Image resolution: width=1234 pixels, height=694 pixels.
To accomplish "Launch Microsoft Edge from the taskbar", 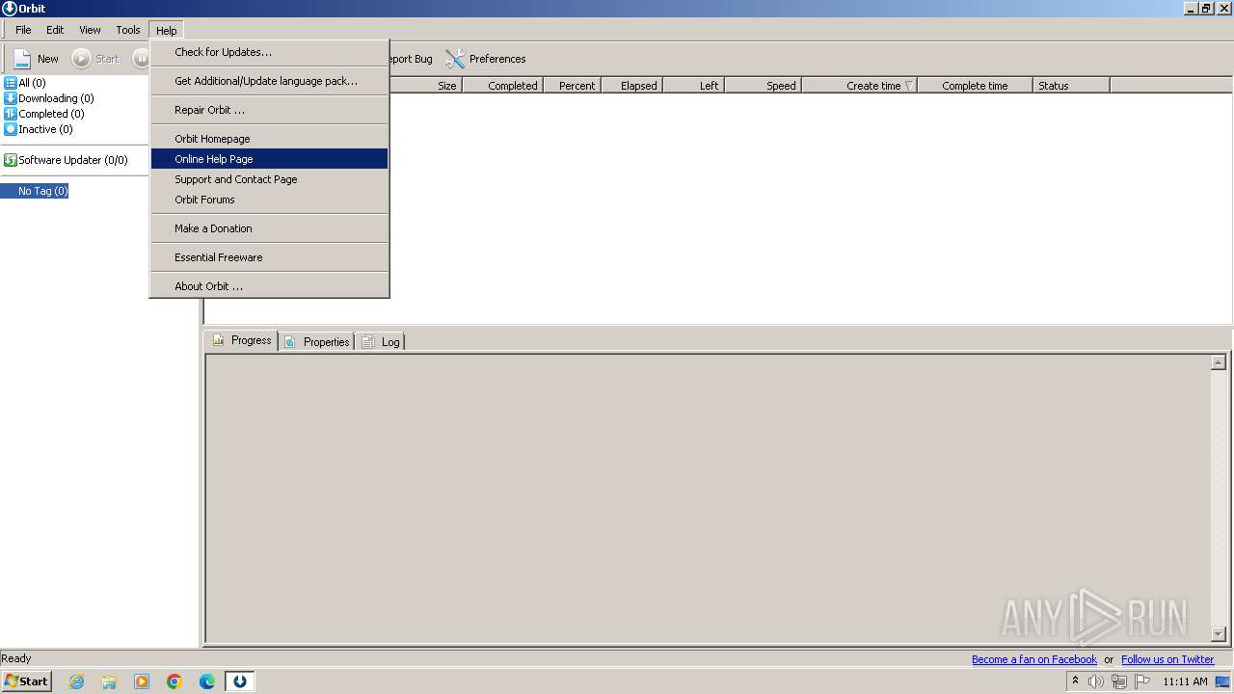I will click(207, 681).
